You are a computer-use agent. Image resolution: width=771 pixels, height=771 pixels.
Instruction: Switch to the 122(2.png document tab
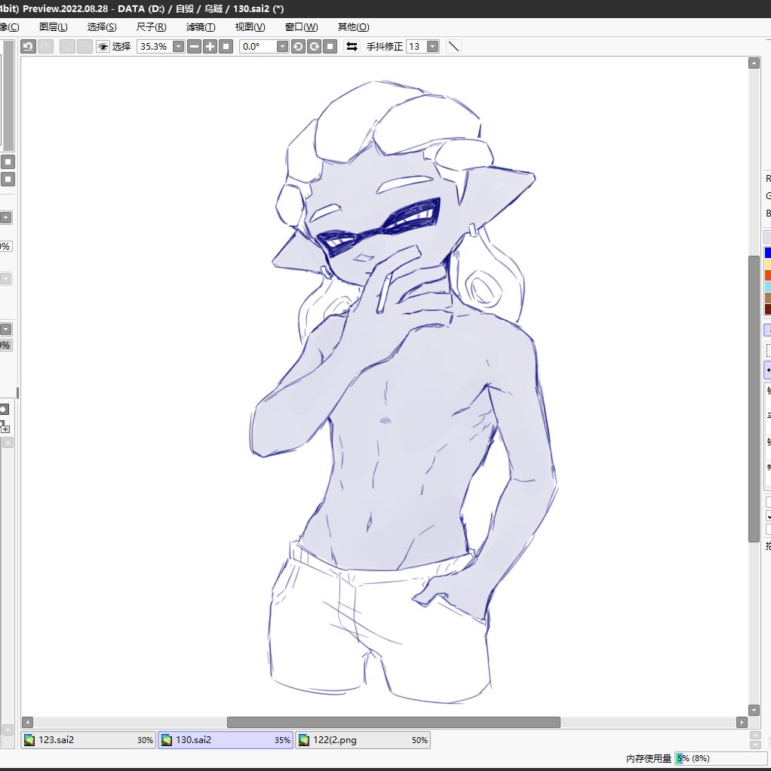tap(363, 739)
